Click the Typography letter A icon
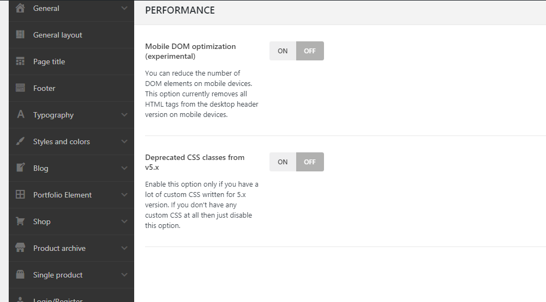This screenshot has width=546, height=302. tap(20, 115)
